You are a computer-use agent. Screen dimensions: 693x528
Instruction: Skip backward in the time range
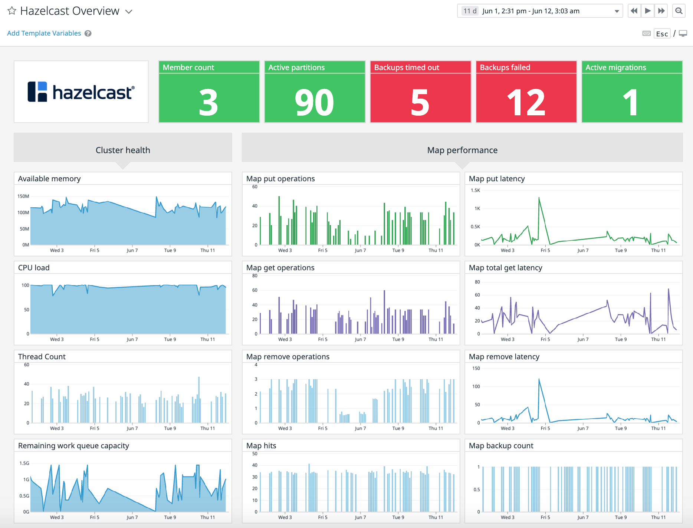[x=634, y=11]
